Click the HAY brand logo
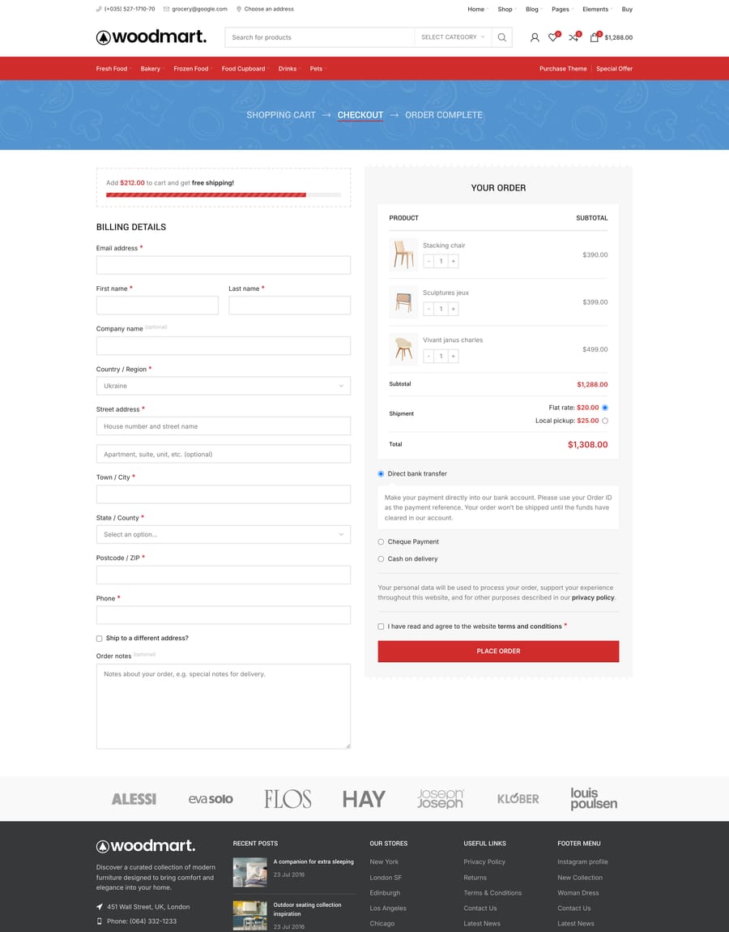The height and width of the screenshot is (932, 729). 364,799
